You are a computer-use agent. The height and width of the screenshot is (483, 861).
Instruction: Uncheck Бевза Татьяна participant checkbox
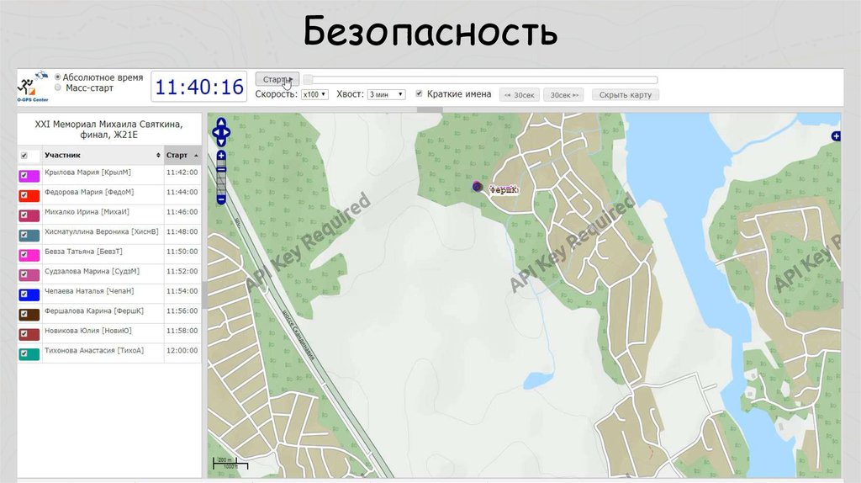click(x=24, y=254)
